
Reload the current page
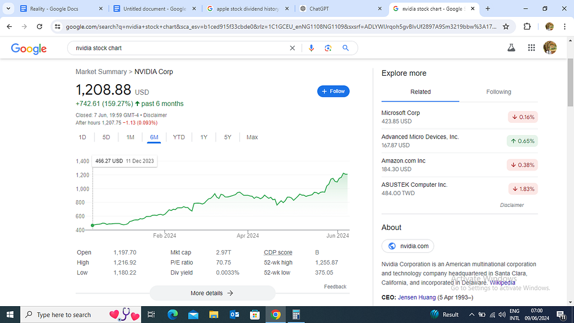tap(40, 26)
